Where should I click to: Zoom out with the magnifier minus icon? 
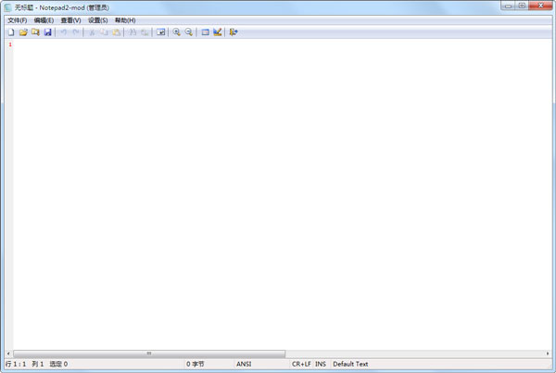pyautogui.click(x=189, y=32)
